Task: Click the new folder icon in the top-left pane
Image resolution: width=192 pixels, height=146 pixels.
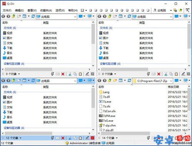Action: point(19,16)
